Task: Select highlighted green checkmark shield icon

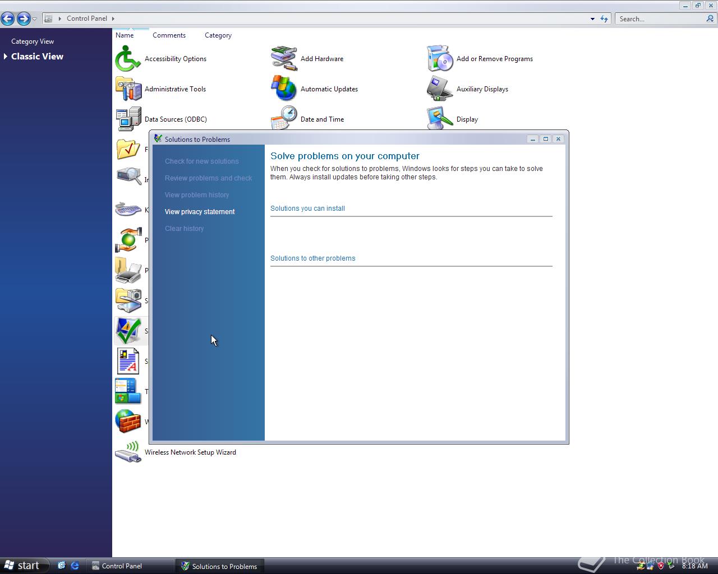Action: (128, 331)
